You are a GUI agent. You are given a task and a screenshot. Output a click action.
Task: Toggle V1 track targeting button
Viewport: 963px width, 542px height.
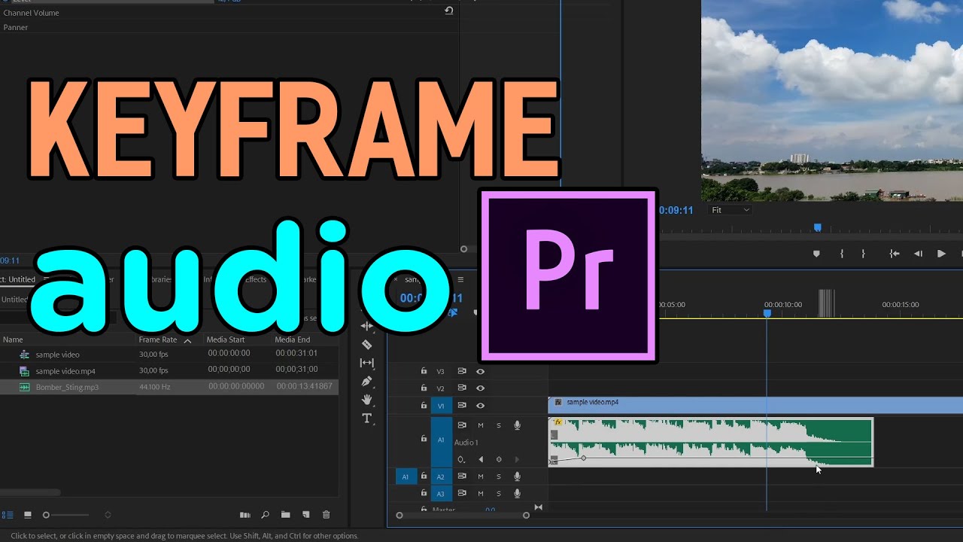pyautogui.click(x=442, y=406)
